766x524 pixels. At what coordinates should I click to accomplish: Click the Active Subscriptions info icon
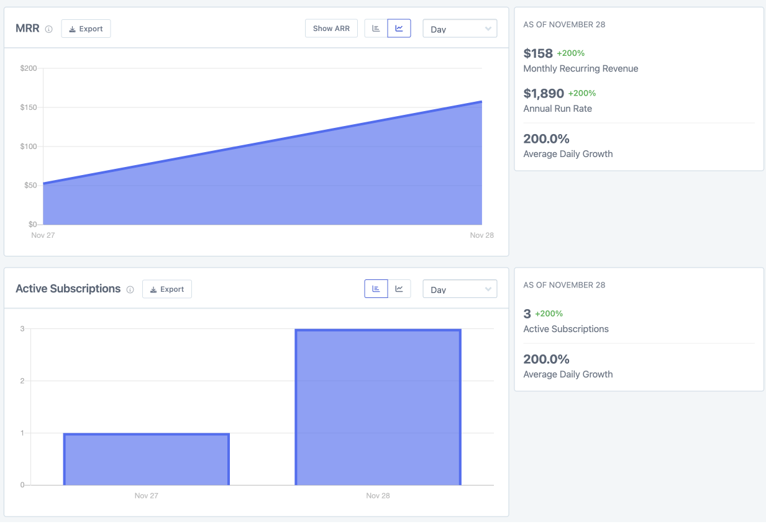coord(129,289)
